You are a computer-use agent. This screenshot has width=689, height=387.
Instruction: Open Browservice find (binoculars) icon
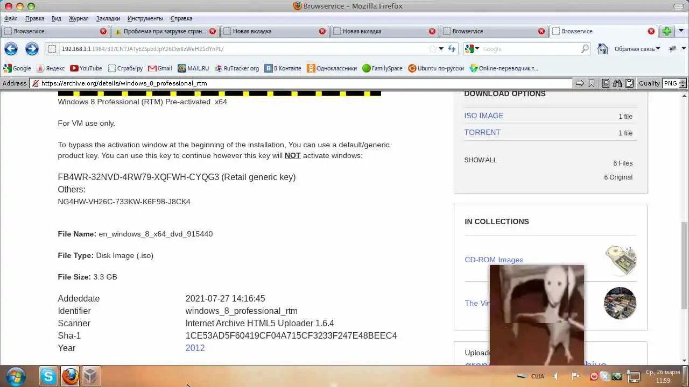617,83
